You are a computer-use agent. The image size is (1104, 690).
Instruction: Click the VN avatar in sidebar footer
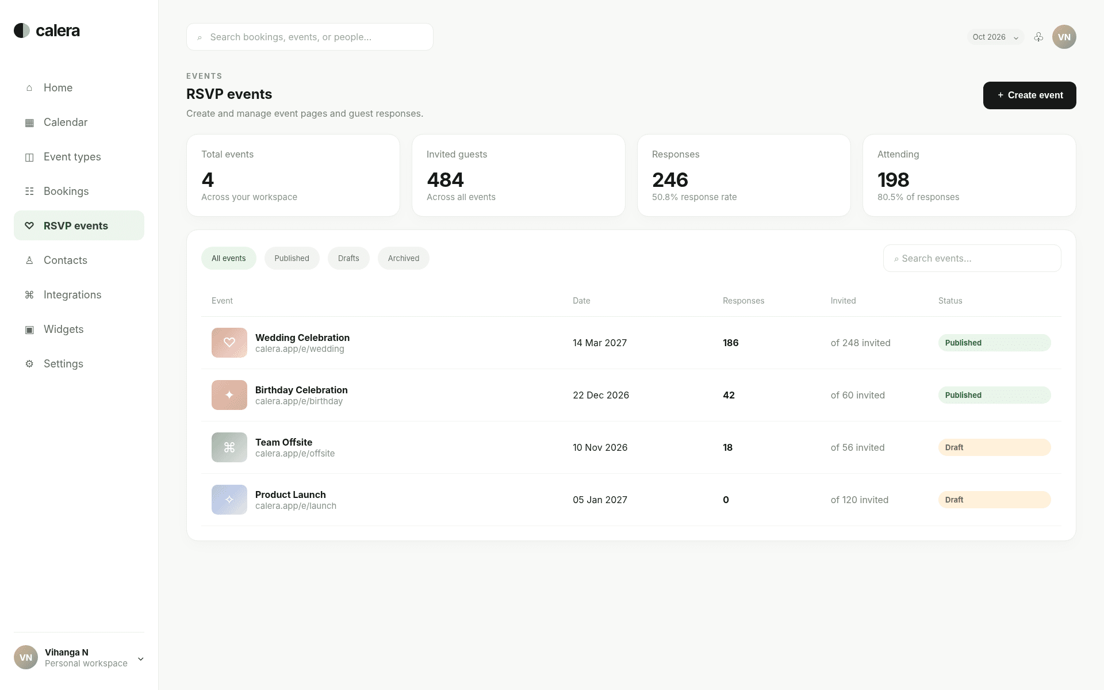click(x=26, y=657)
